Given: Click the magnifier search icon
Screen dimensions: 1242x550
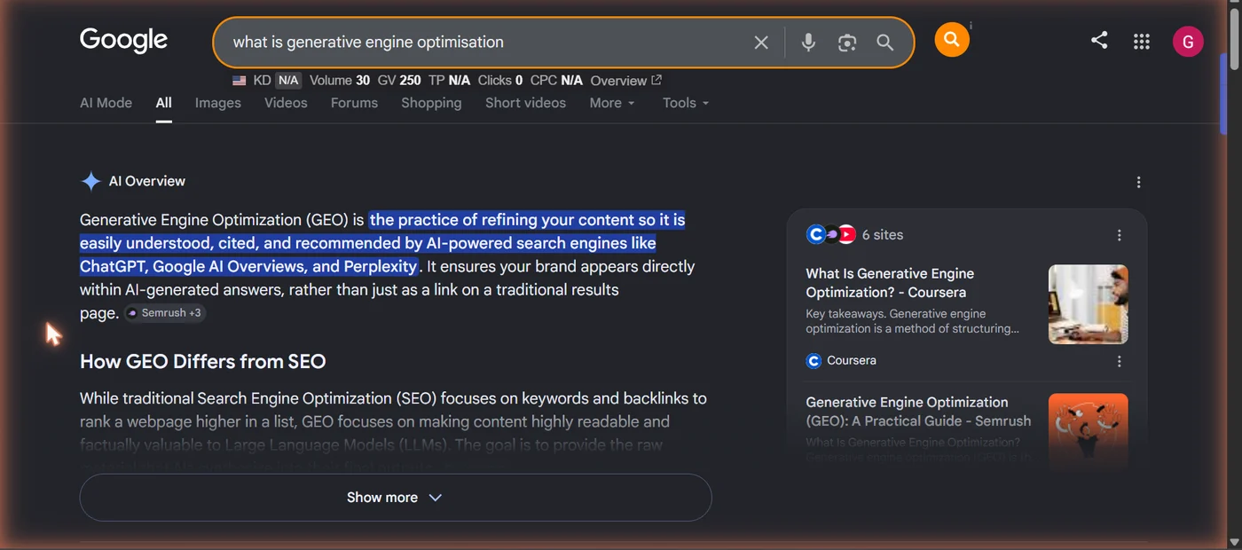Looking at the screenshot, I should [x=885, y=43].
